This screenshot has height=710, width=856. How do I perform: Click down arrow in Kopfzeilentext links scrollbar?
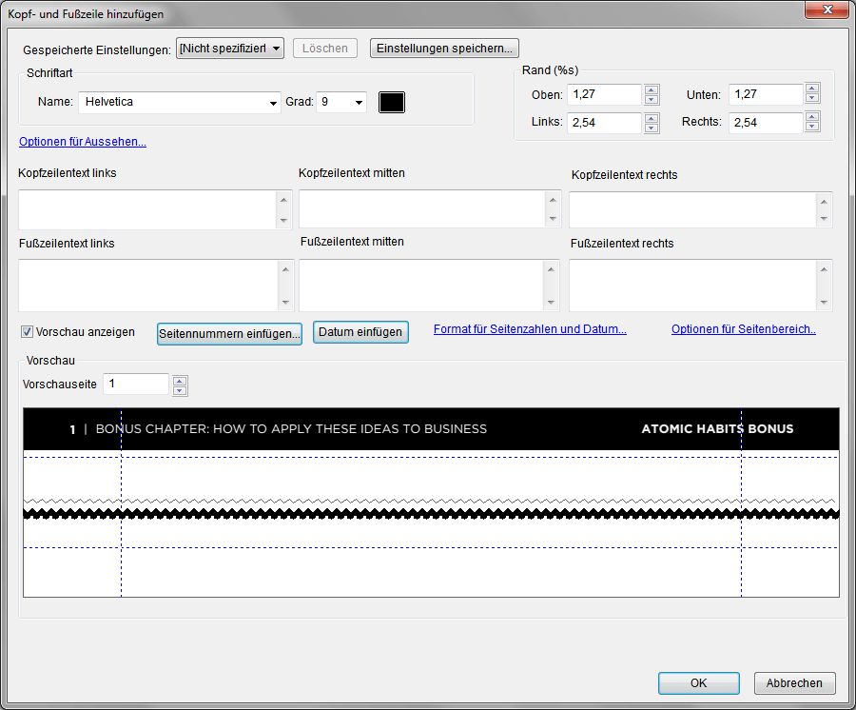point(283,220)
